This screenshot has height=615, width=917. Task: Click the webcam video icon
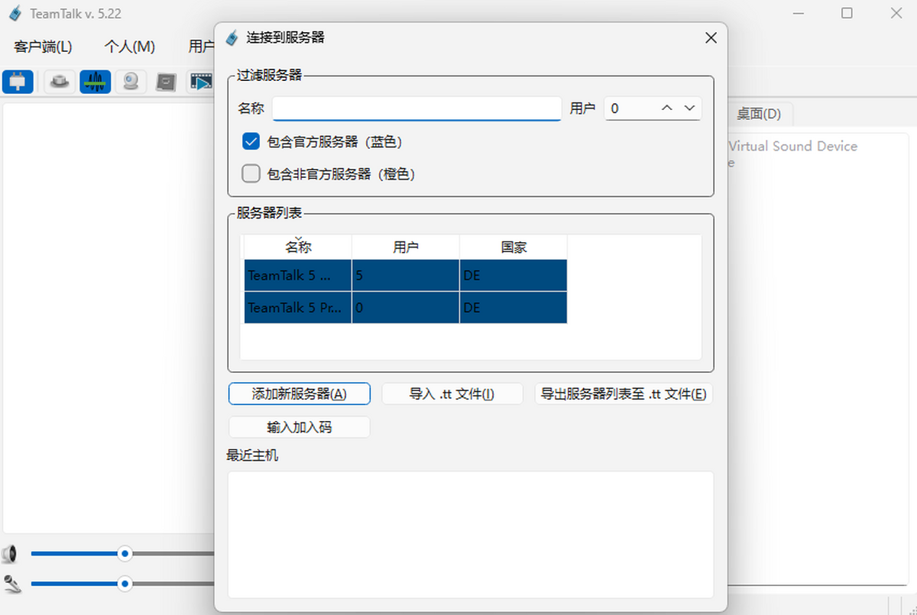131,81
